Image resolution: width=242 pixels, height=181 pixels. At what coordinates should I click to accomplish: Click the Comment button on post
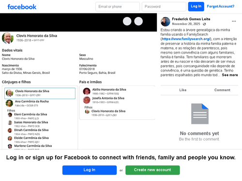pyautogui.click(x=222, y=90)
